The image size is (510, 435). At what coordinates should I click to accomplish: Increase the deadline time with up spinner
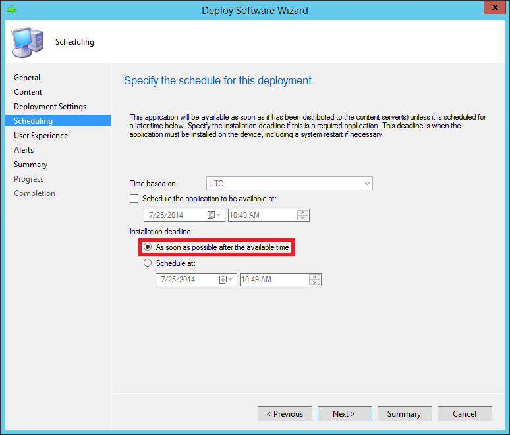point(314,277)
